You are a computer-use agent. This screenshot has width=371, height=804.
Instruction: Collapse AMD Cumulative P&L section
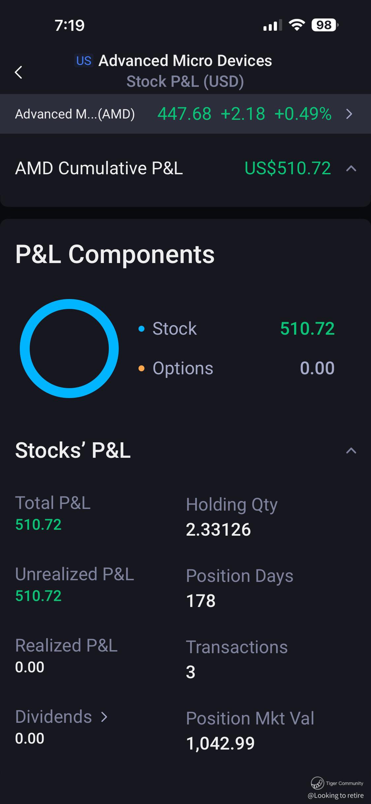[351, 169]
